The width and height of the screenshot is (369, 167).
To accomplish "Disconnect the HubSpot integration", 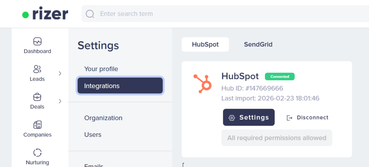I will tap(307, 117).
